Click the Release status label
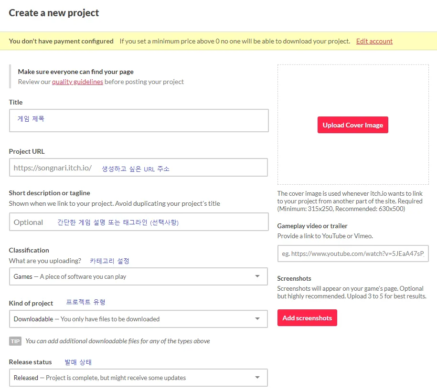This screenshot has width=437, height=391. pyautogui.click(x=30, y=362)
